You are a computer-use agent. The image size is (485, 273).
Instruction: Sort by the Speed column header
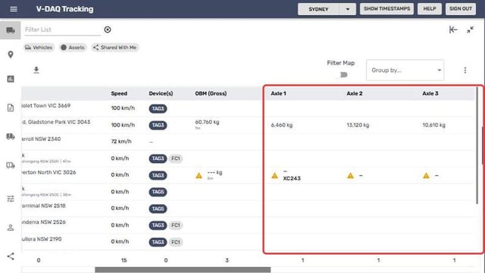point(119,93)
